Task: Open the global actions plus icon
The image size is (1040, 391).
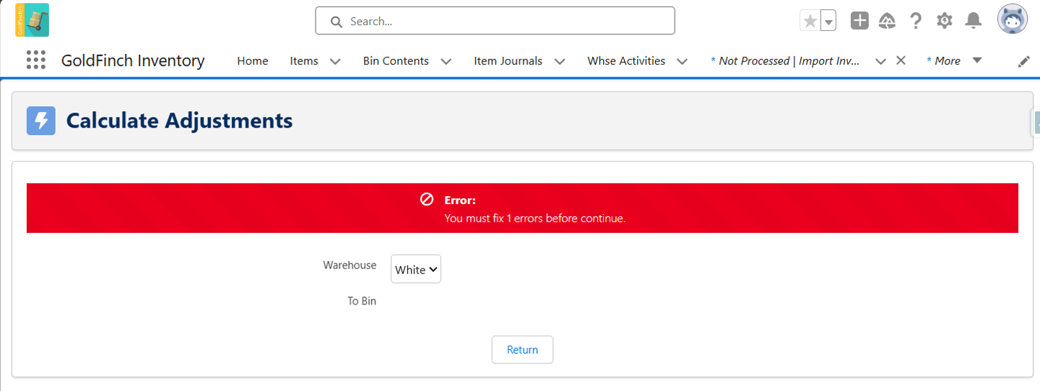Action: click(859, 21)
